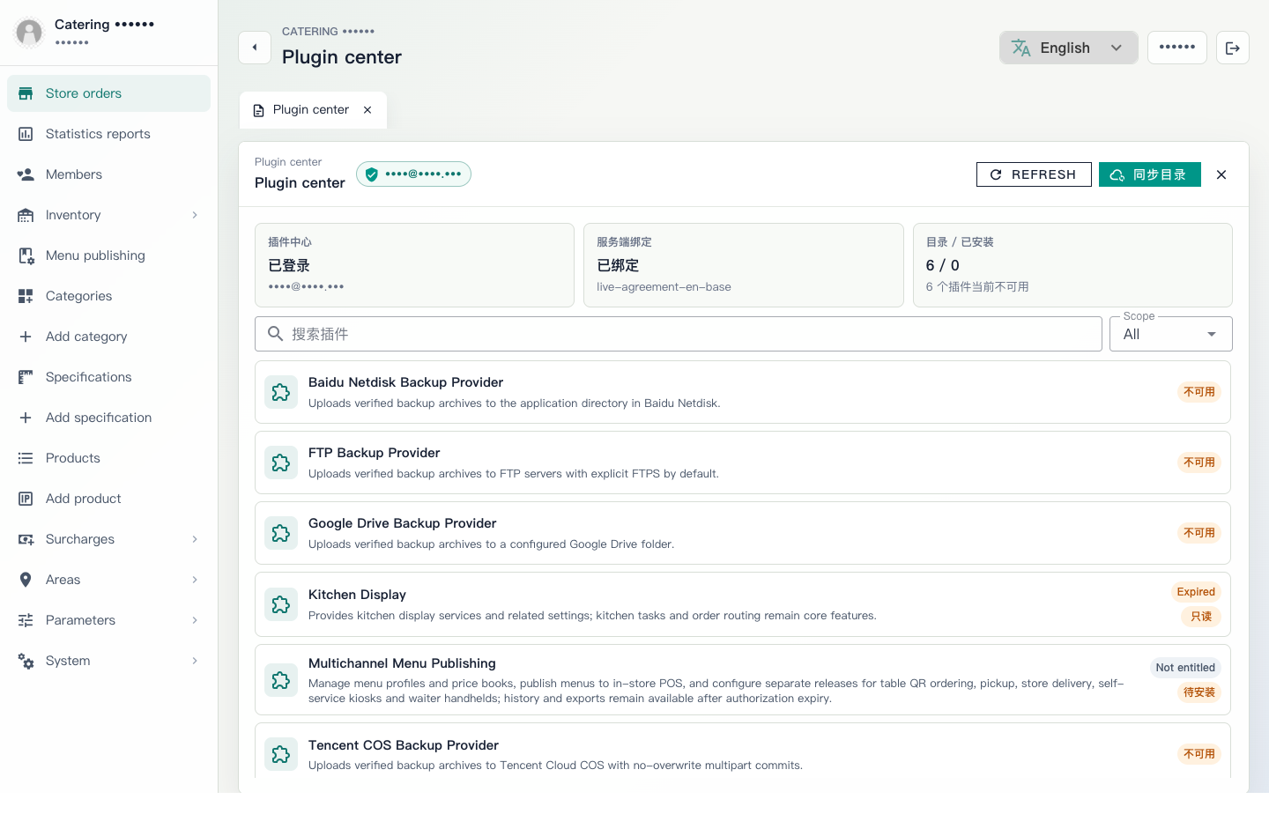Open Multichannel Menu Publishing plugin row

pyautogui.click(x=743, y=680)
